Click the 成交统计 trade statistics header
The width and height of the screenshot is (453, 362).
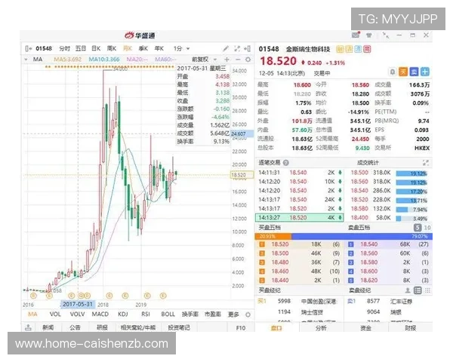tap(368, 163)
